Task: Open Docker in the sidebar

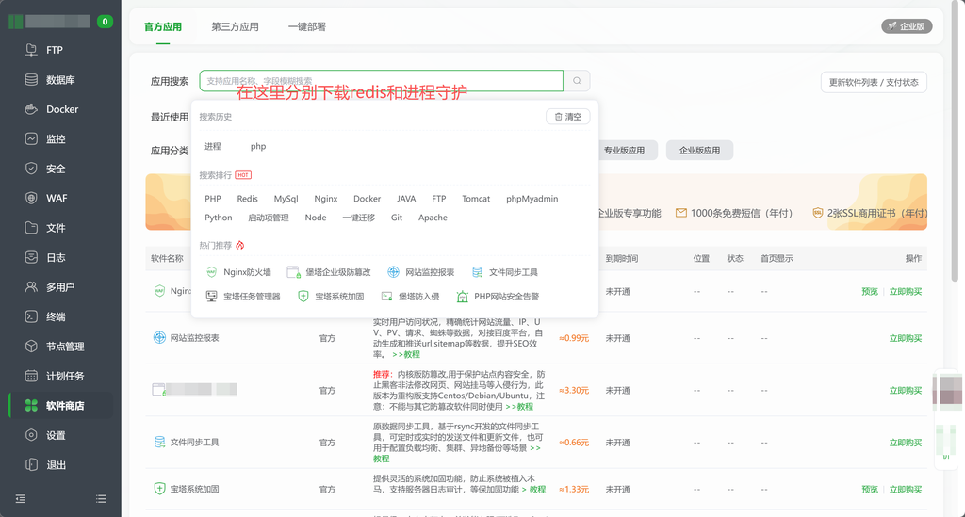Action: point(60,109)
